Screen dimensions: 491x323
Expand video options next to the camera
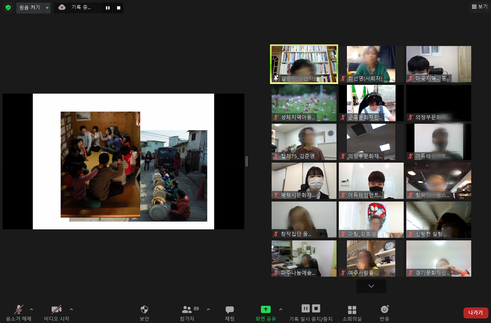point(71,309)
